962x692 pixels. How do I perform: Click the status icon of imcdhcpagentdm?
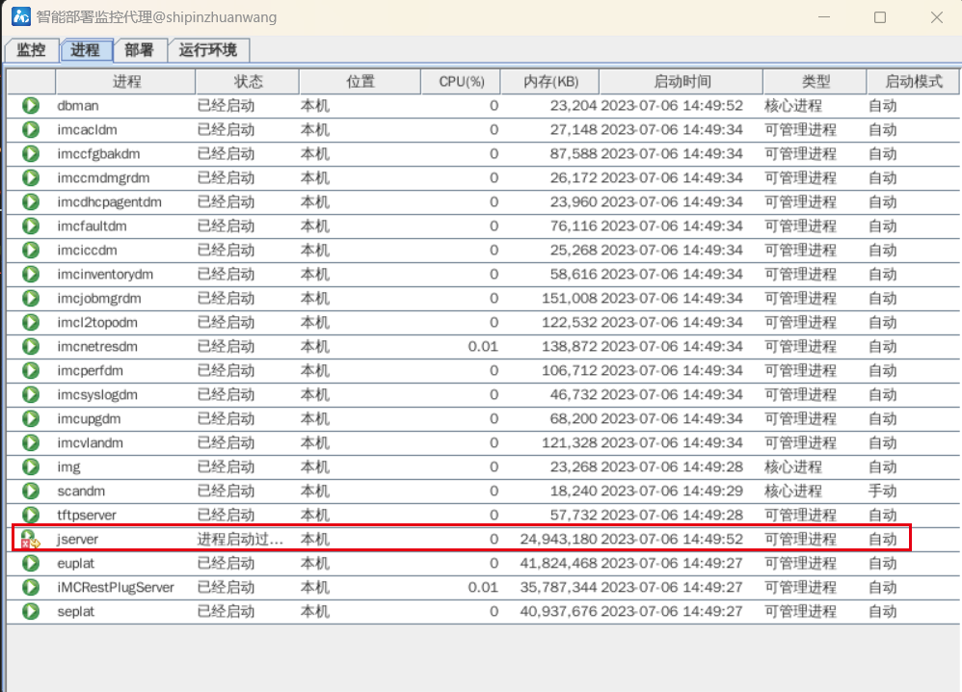tap(31, 201)
